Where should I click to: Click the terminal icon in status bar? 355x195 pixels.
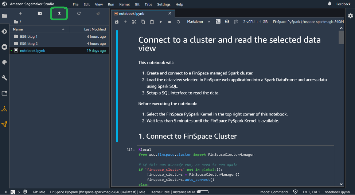coord(13,192)
